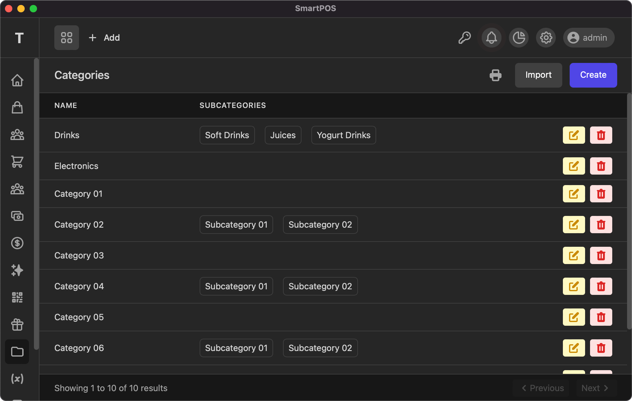Image resolution: width=632 pixels, height=401 pixels.
Task: Click the key icon in the top bar
Action: click(x=465, y=38)
